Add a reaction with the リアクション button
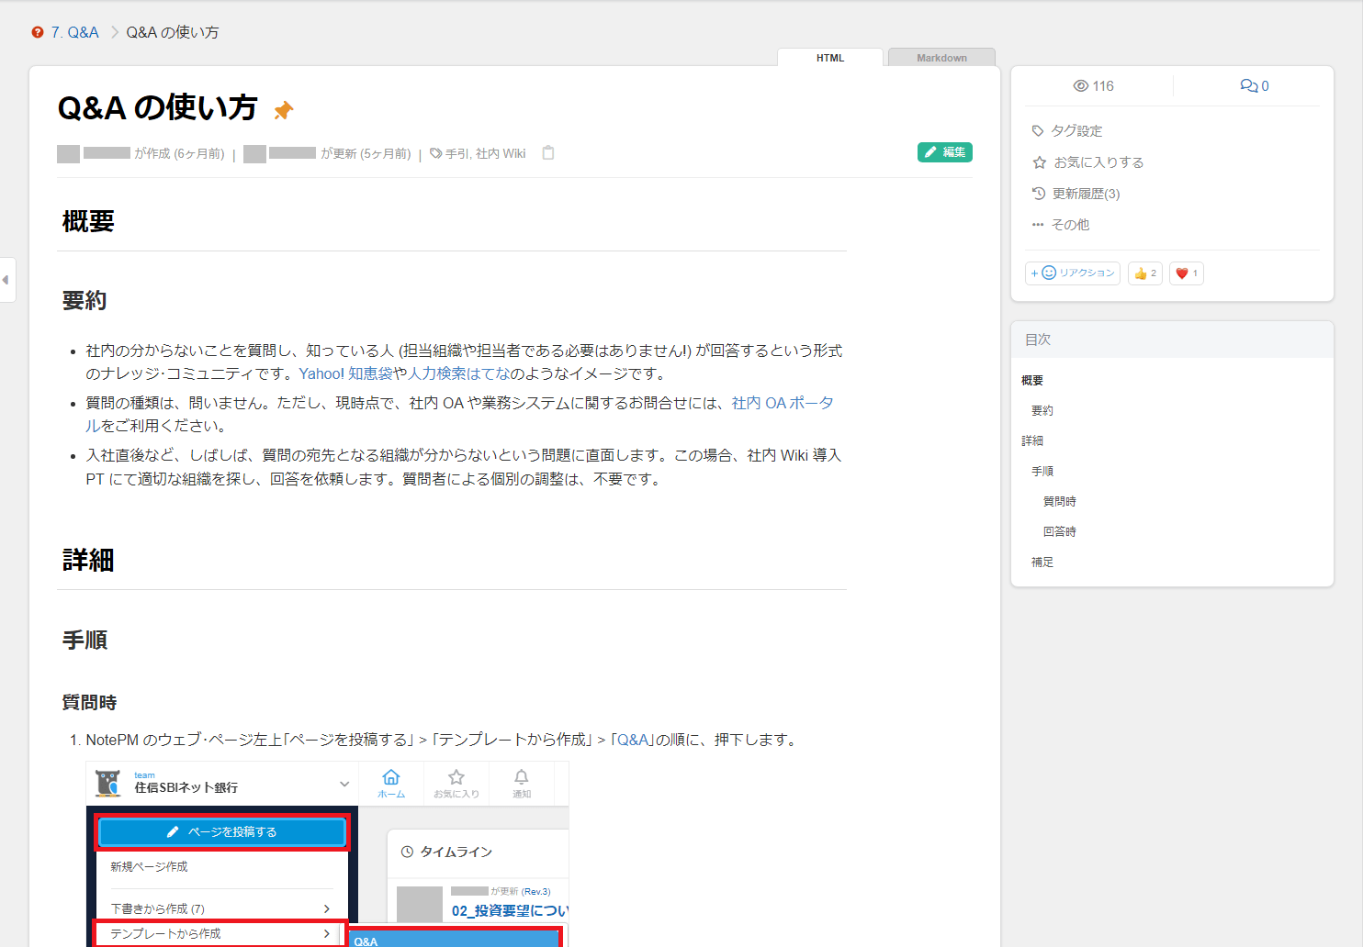Viewport: 1363px width, 947px height. (x=1073, y=273)
